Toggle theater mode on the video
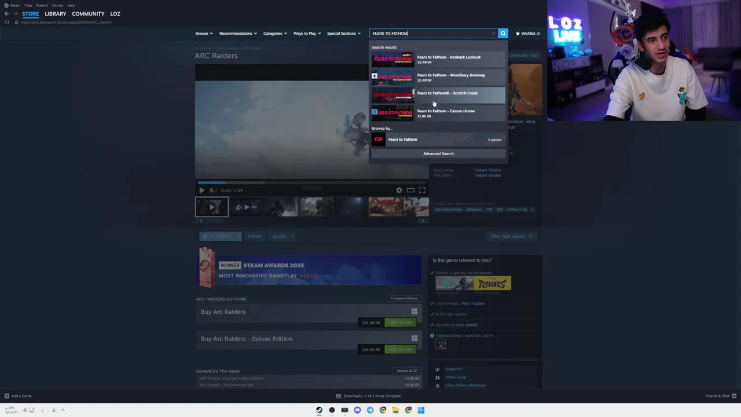Image resolution: width=741 pixels, height=417 pixels. pos(410,190)
